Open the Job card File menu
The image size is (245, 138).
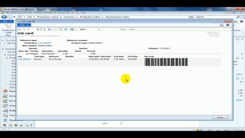tap(24, 25)
